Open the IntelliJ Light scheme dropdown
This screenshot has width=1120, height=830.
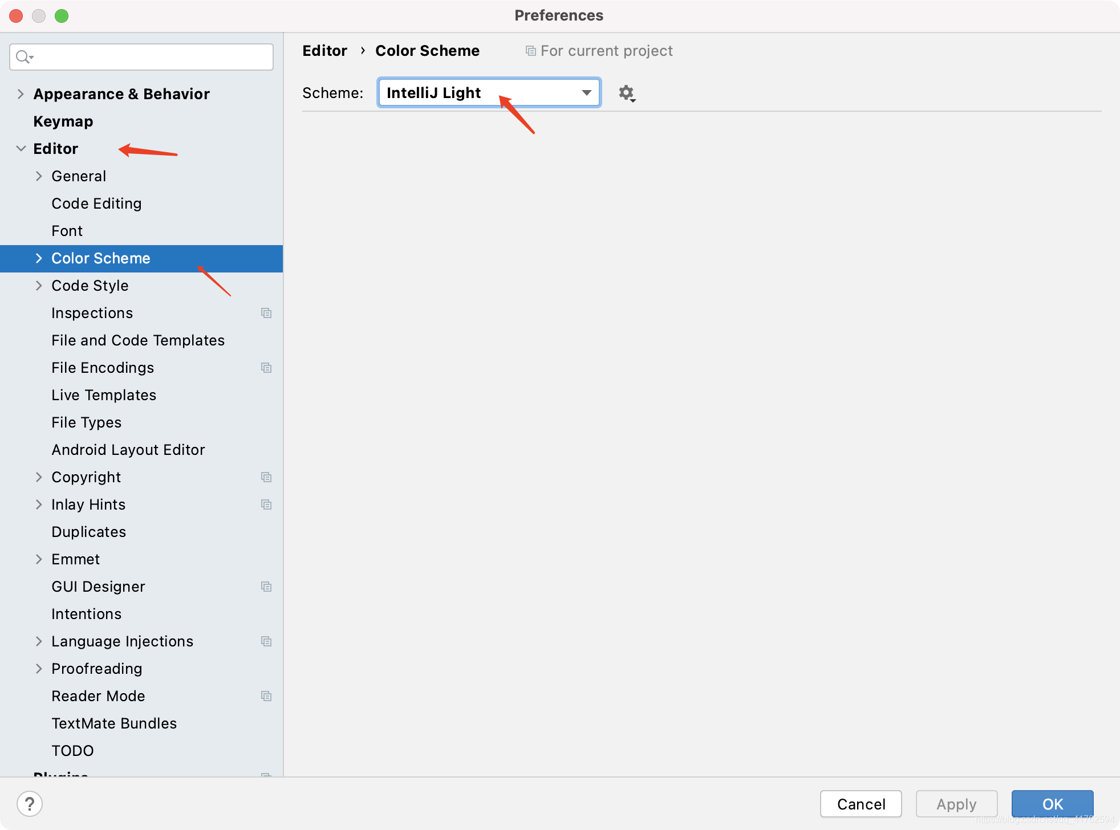489,93
